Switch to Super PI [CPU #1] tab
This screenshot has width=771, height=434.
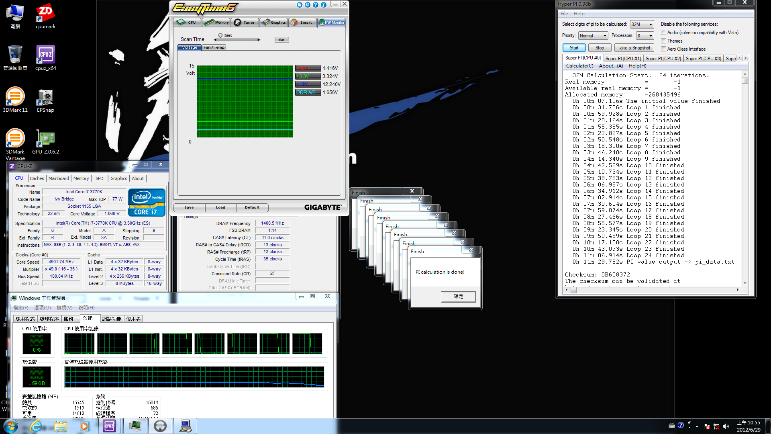(623, 59)
